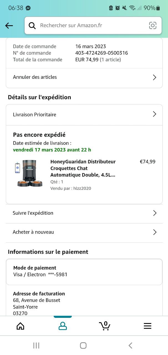
Task: Open the hamburger menu
Action: tap(147, 326)
